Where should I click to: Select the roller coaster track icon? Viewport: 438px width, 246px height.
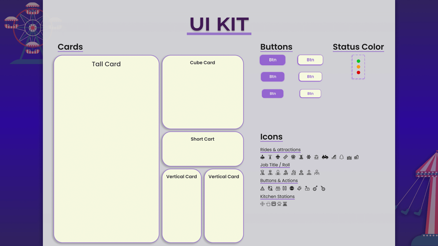tap(286, 157)
